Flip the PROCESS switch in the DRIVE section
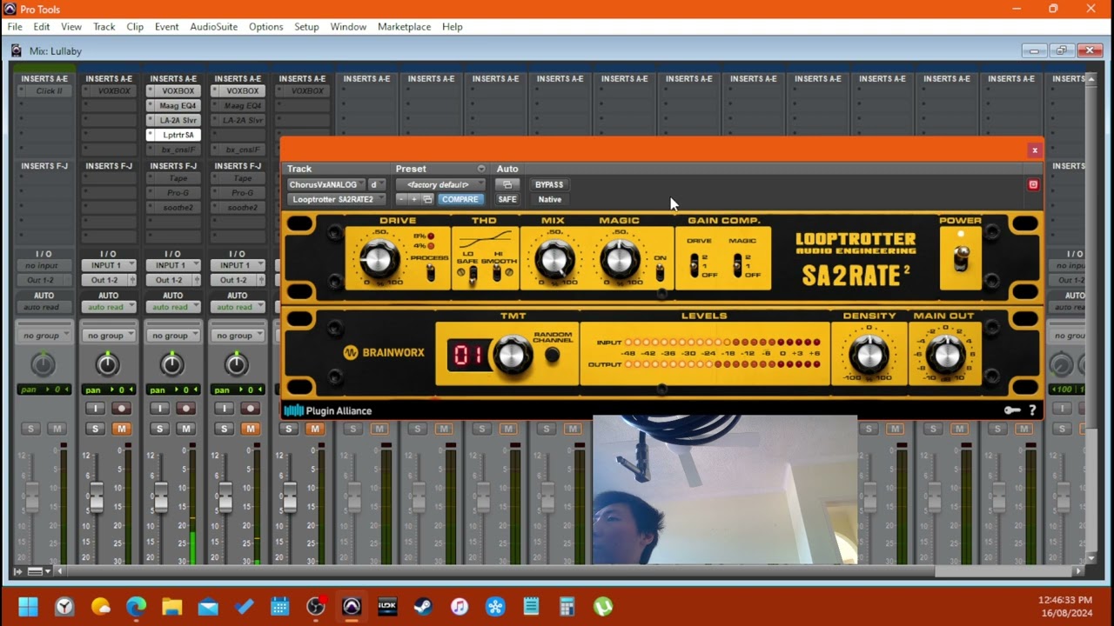The width and height of the screenshot is (1114, 626). coord(431,273)
